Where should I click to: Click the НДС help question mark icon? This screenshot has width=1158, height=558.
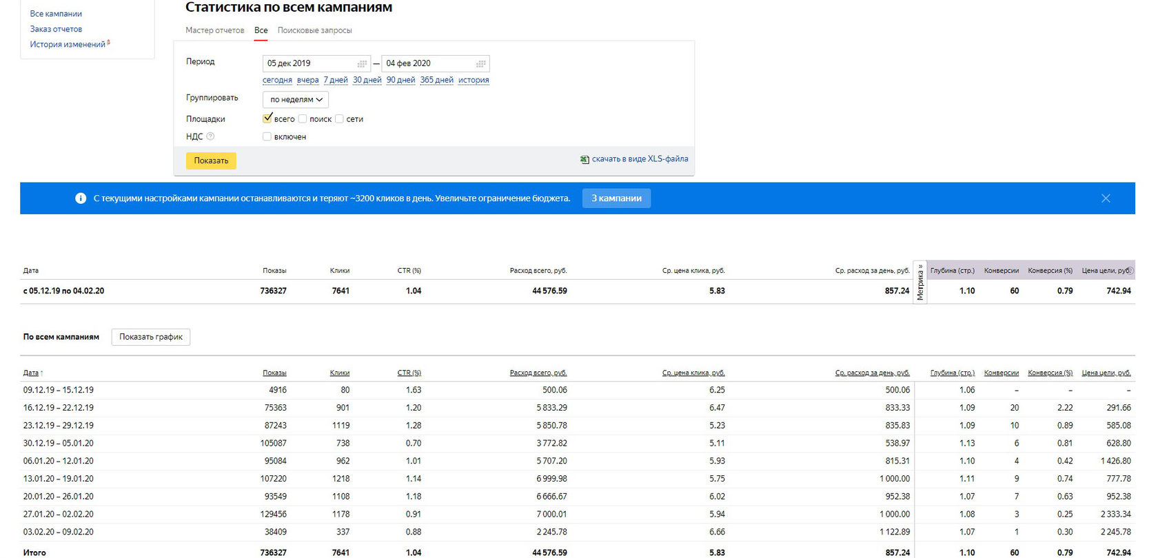[x=210, y=136]
